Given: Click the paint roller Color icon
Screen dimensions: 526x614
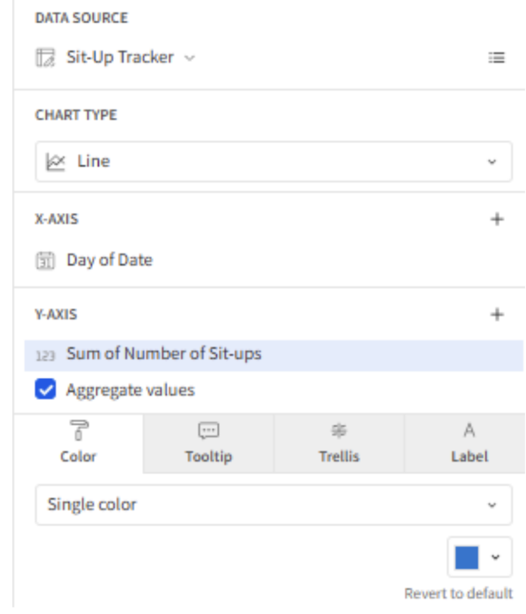Looking at the screenshot, I should (78, 430).
